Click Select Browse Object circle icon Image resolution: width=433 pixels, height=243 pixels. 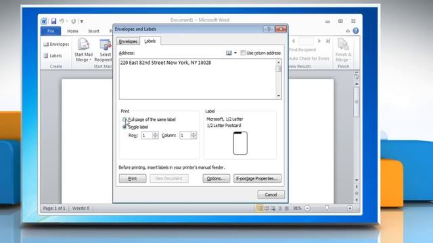tap(357, 194)
